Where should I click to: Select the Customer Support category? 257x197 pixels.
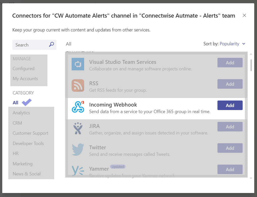pyautogui.click(x=30, y=133)
